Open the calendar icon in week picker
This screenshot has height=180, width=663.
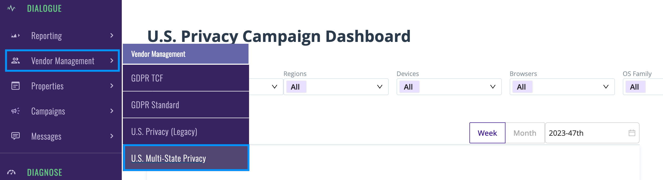coord(632,133)
